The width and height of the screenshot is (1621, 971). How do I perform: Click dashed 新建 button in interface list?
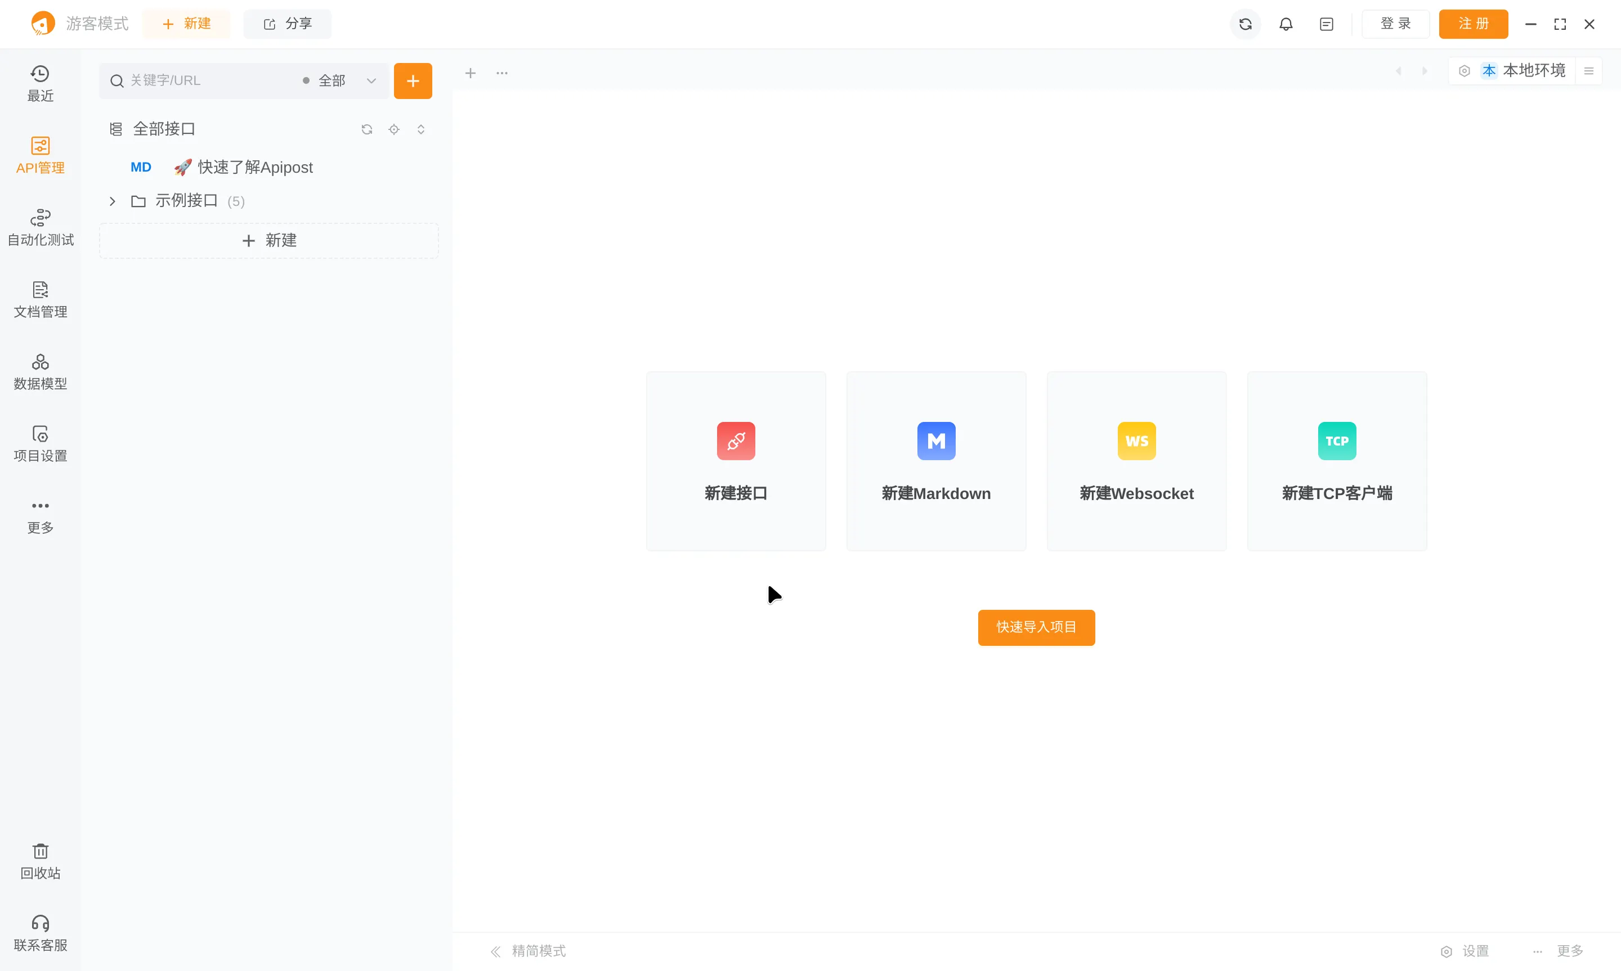[268, 241]
